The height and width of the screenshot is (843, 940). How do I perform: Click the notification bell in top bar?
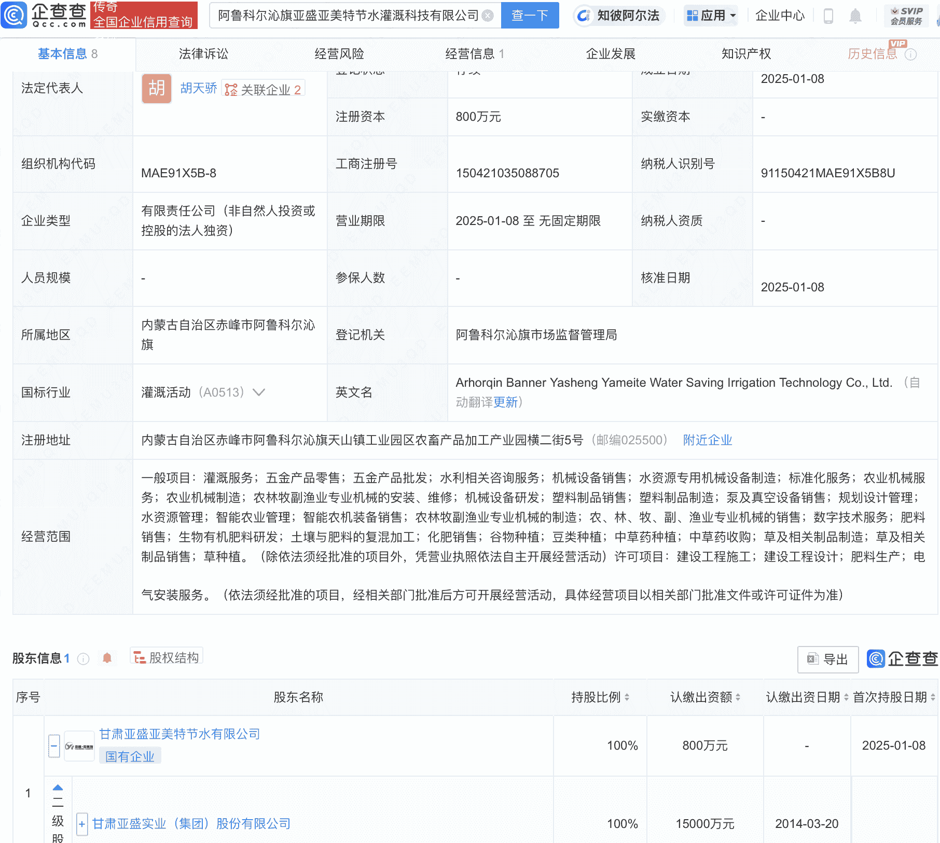[x=856, y=16]
